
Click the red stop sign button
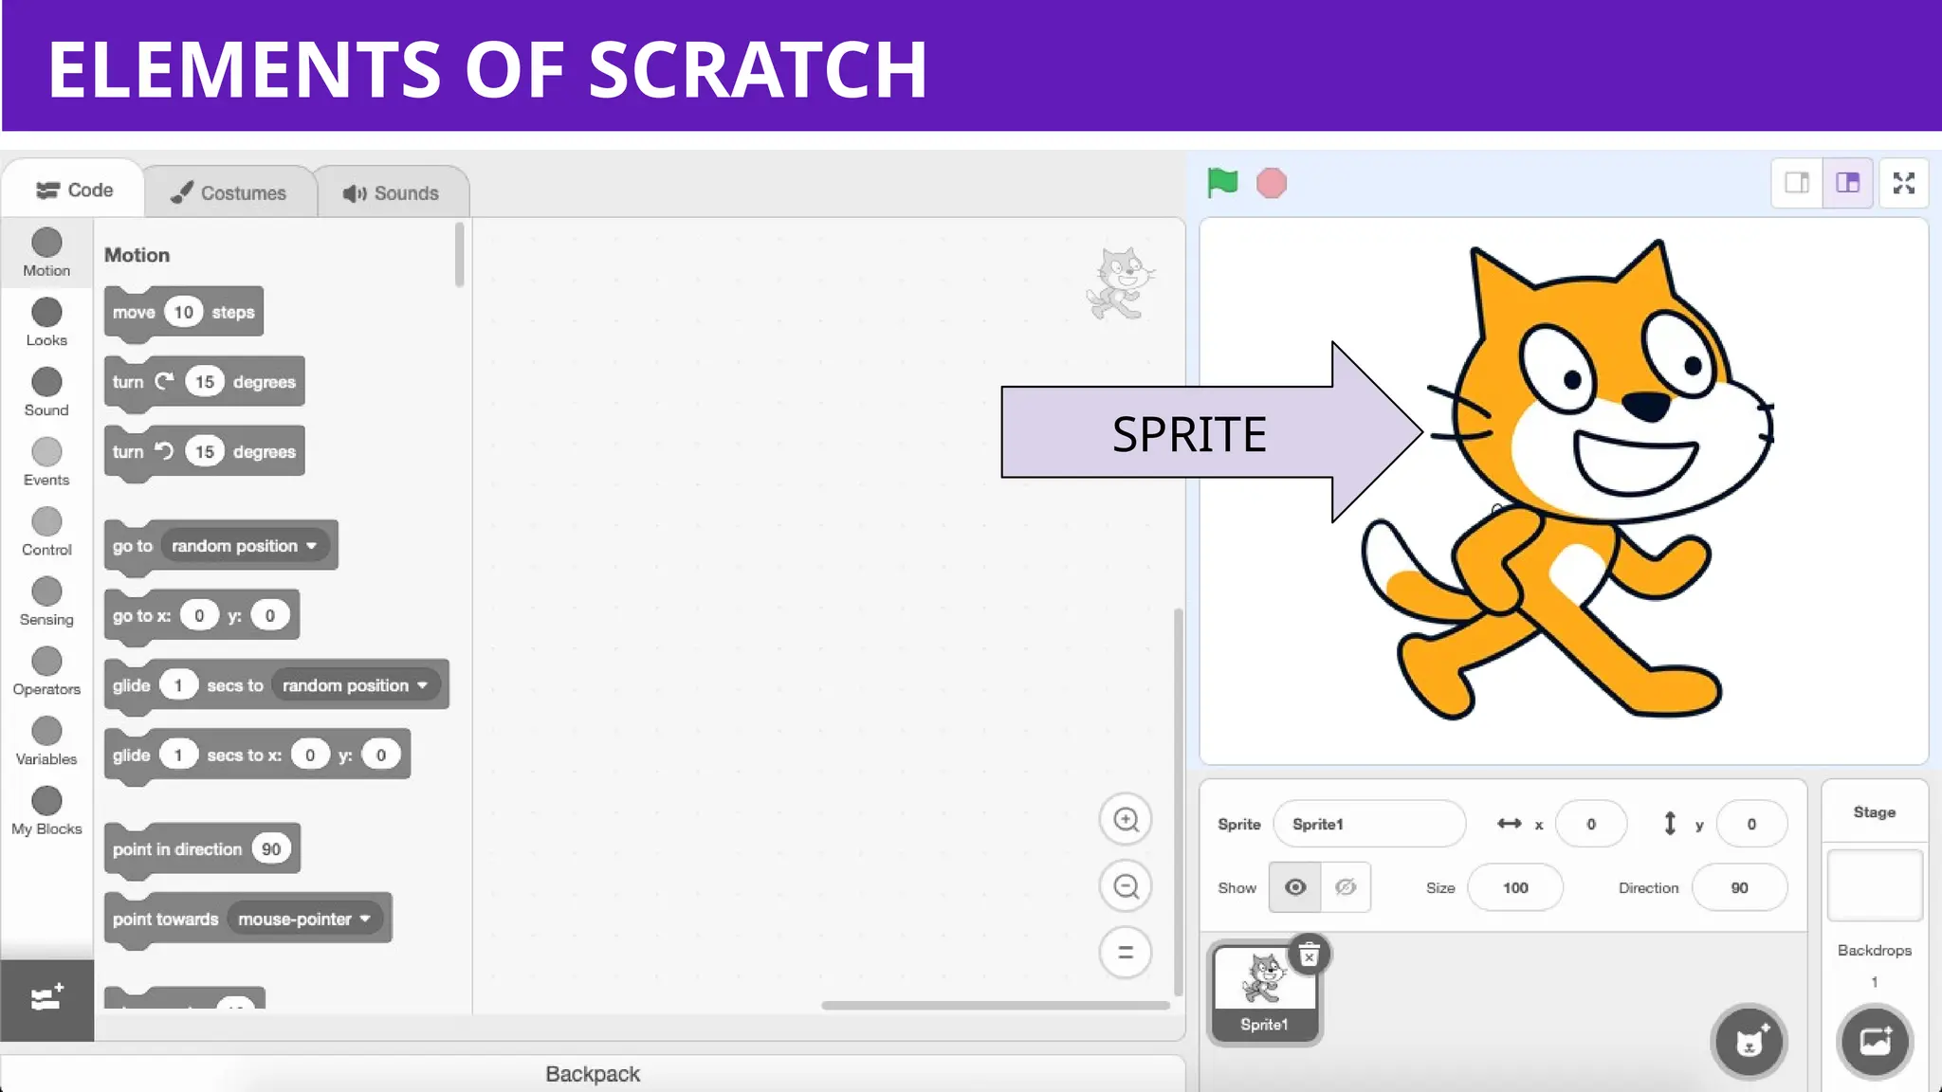coord(1272,183)
